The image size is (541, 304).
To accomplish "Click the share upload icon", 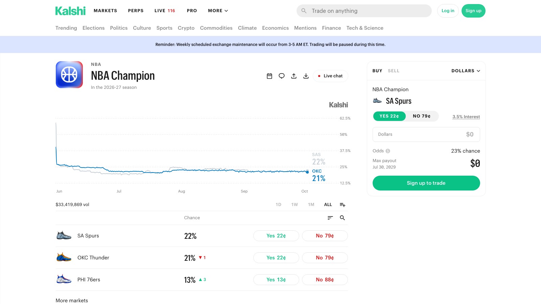I will (294, 76).
